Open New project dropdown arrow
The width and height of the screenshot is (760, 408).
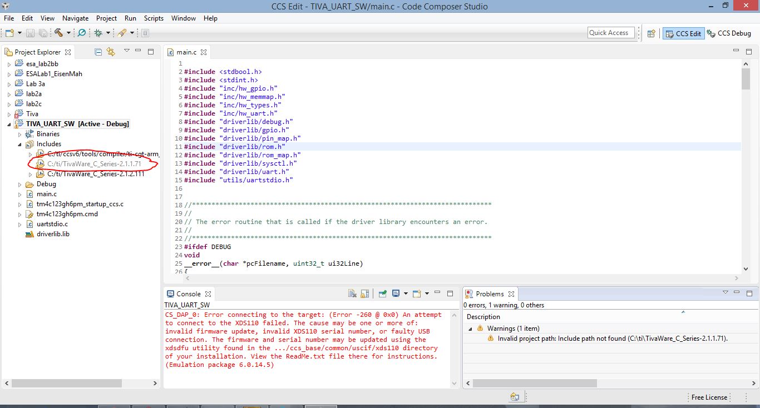(x=20, y=33)
